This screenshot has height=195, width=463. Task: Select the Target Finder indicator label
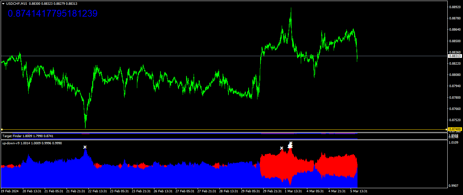coord(28,136)
